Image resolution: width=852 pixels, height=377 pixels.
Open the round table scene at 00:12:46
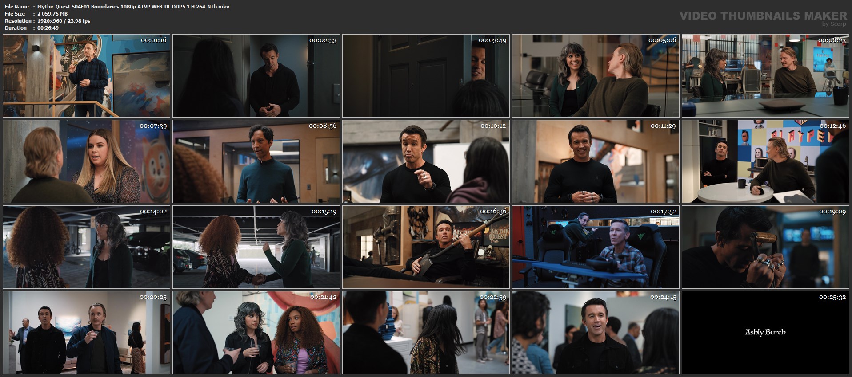[765, 161]
